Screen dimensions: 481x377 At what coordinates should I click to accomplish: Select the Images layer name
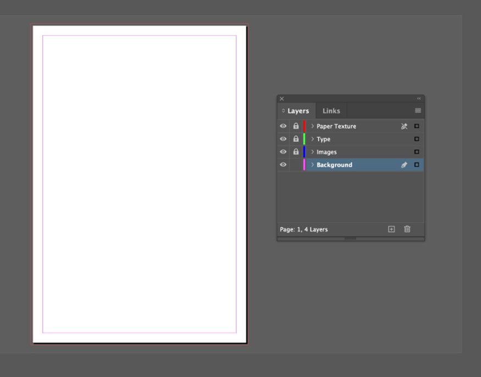pyautogui.click(x=327, y=152)
